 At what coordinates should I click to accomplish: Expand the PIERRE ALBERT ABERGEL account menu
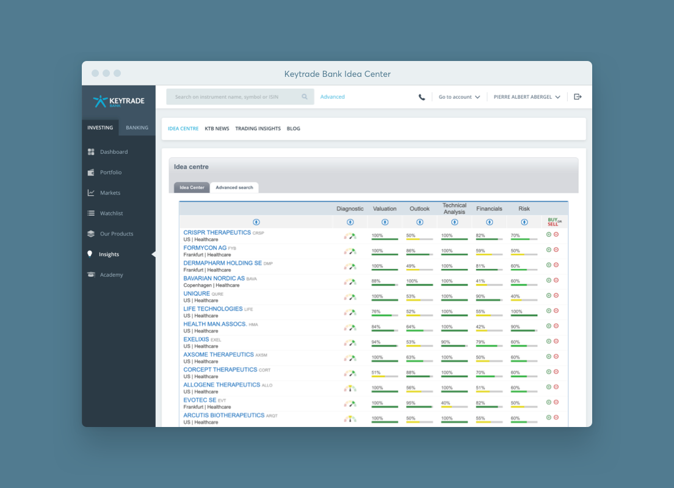526,96
